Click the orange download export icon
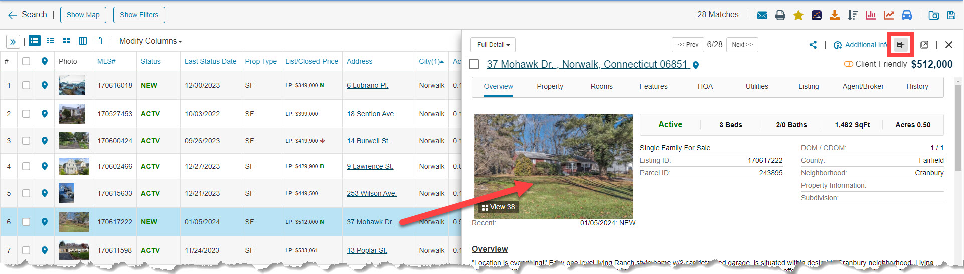Screen dimensions: 964x274 click(835, 15)
